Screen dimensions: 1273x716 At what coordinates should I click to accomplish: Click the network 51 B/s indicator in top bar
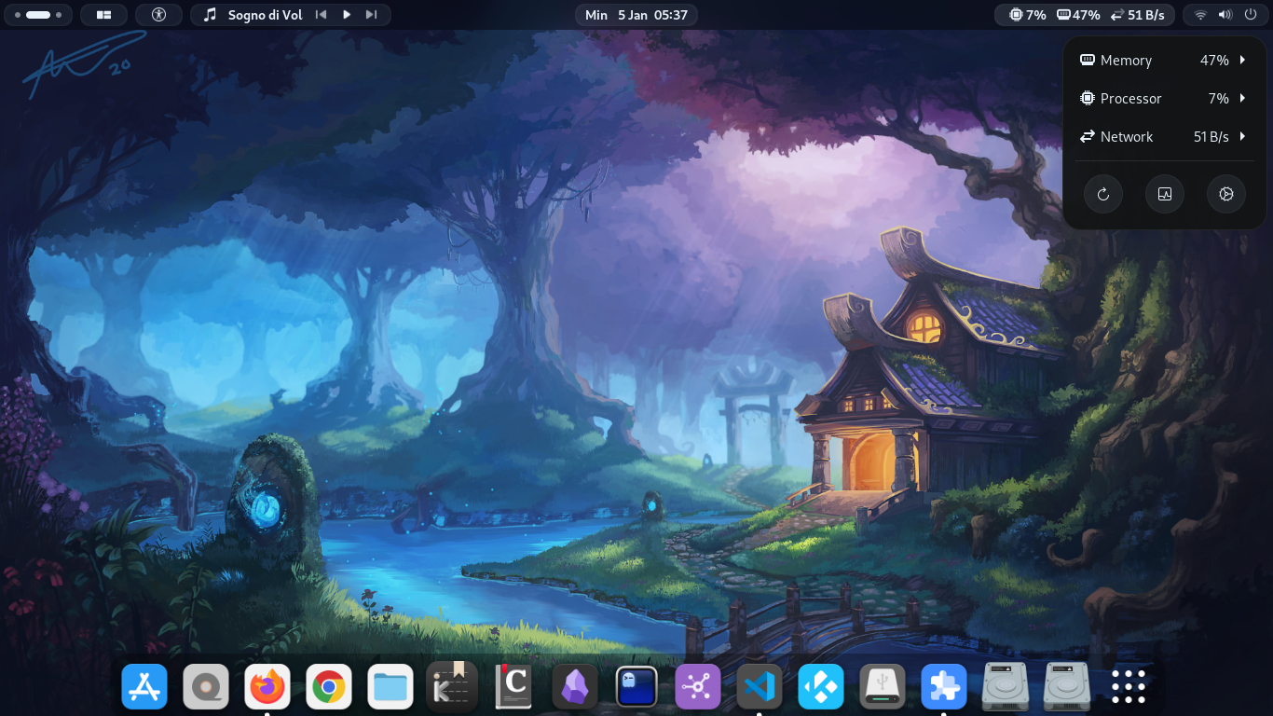coord(1137,15)
